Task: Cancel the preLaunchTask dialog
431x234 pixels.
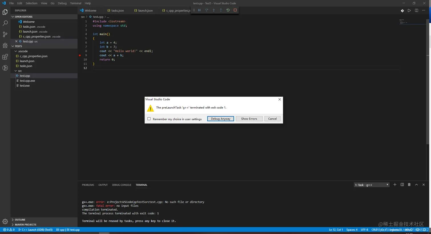Action: (273, 119)
